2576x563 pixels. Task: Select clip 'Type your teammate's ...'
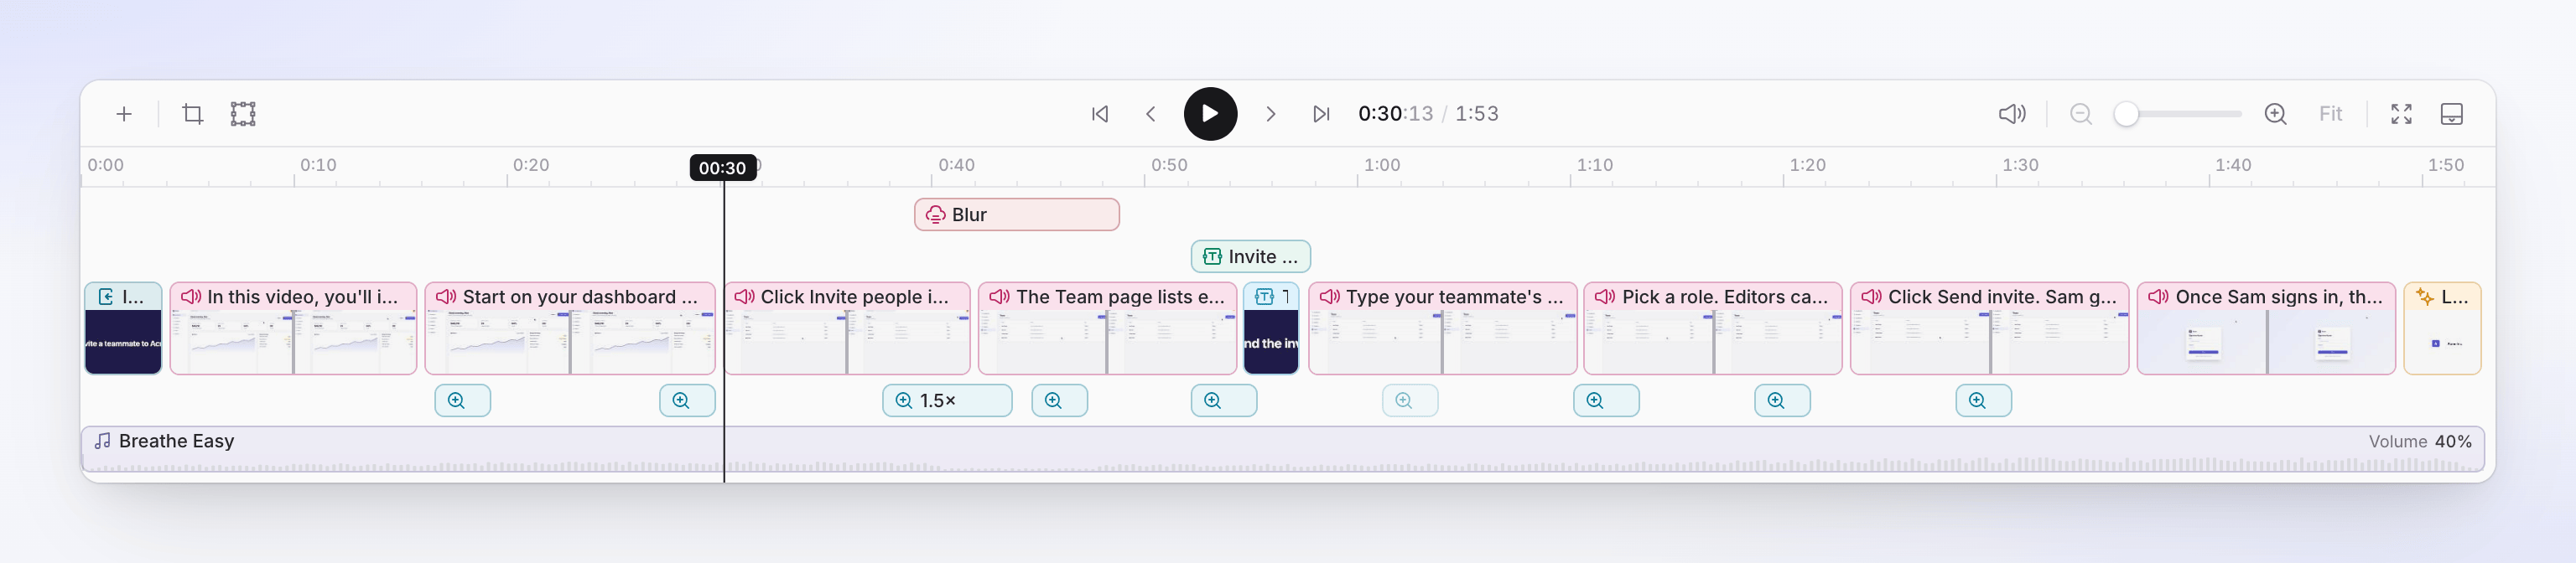pos(1442,328)
